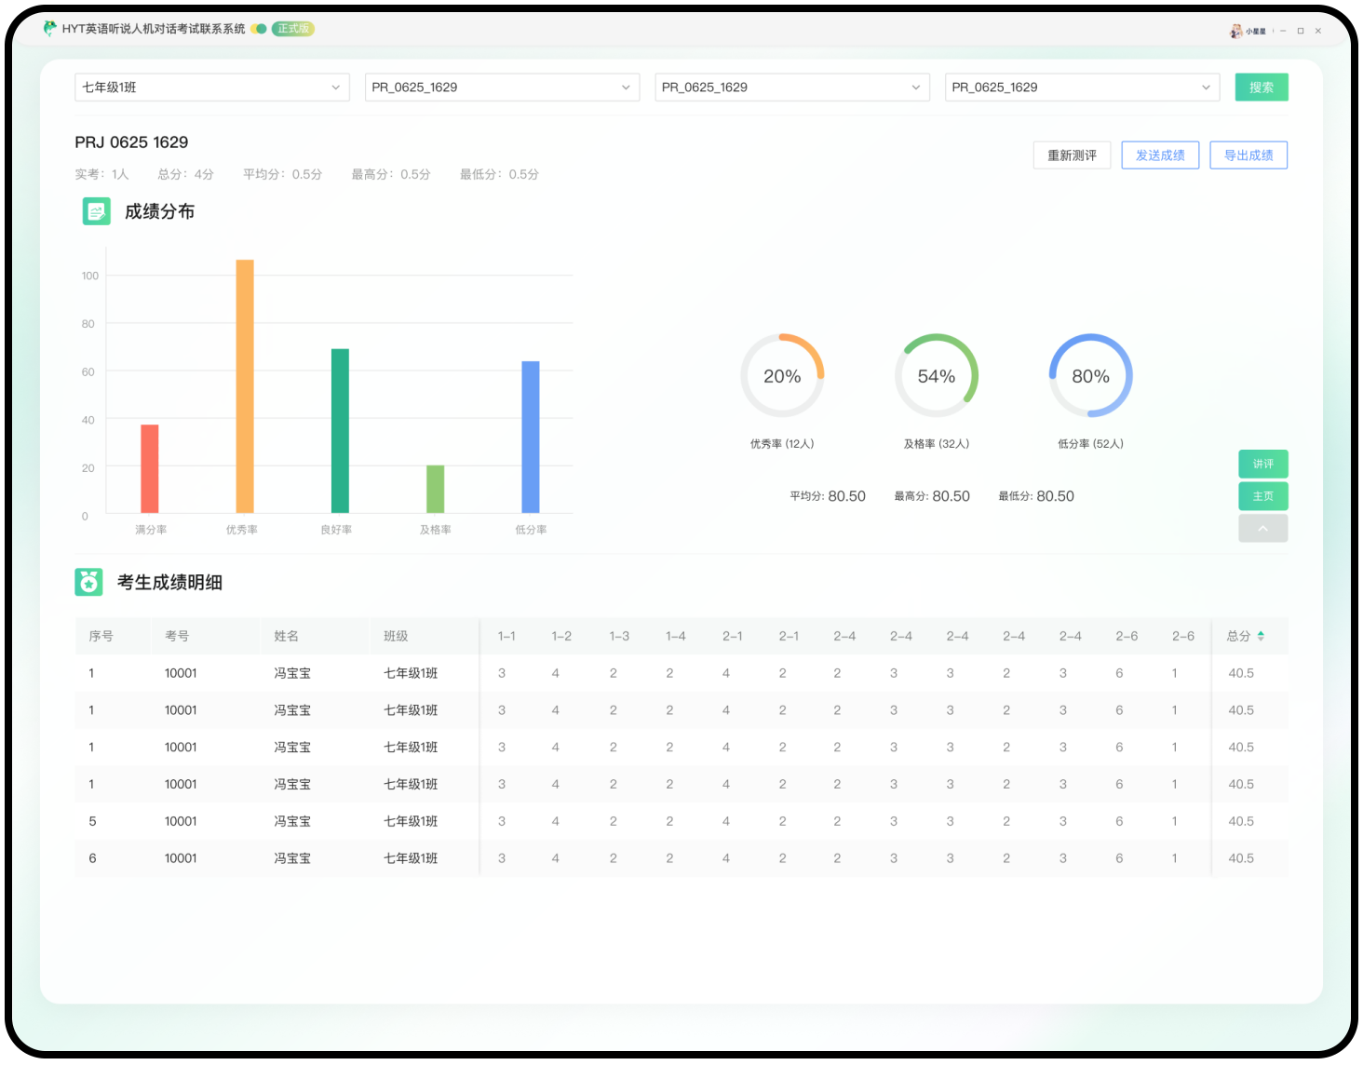1363x1065 pixels.
Task: Expand the PR_0625_1629 dropdown right of the class selector
Action: [502, 88]
